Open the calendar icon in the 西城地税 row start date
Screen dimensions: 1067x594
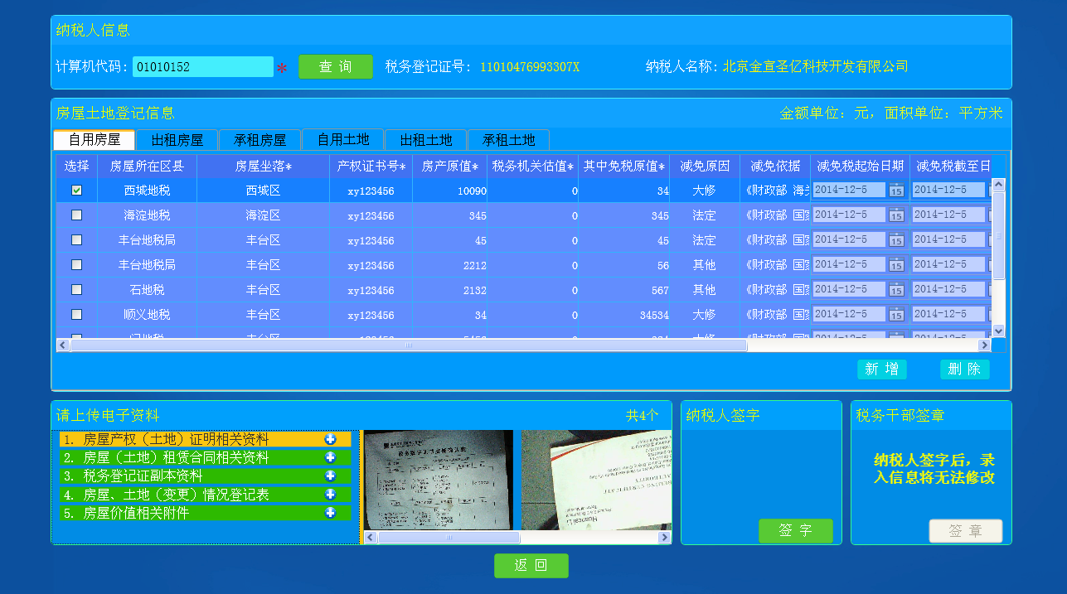tap(895, 191)
